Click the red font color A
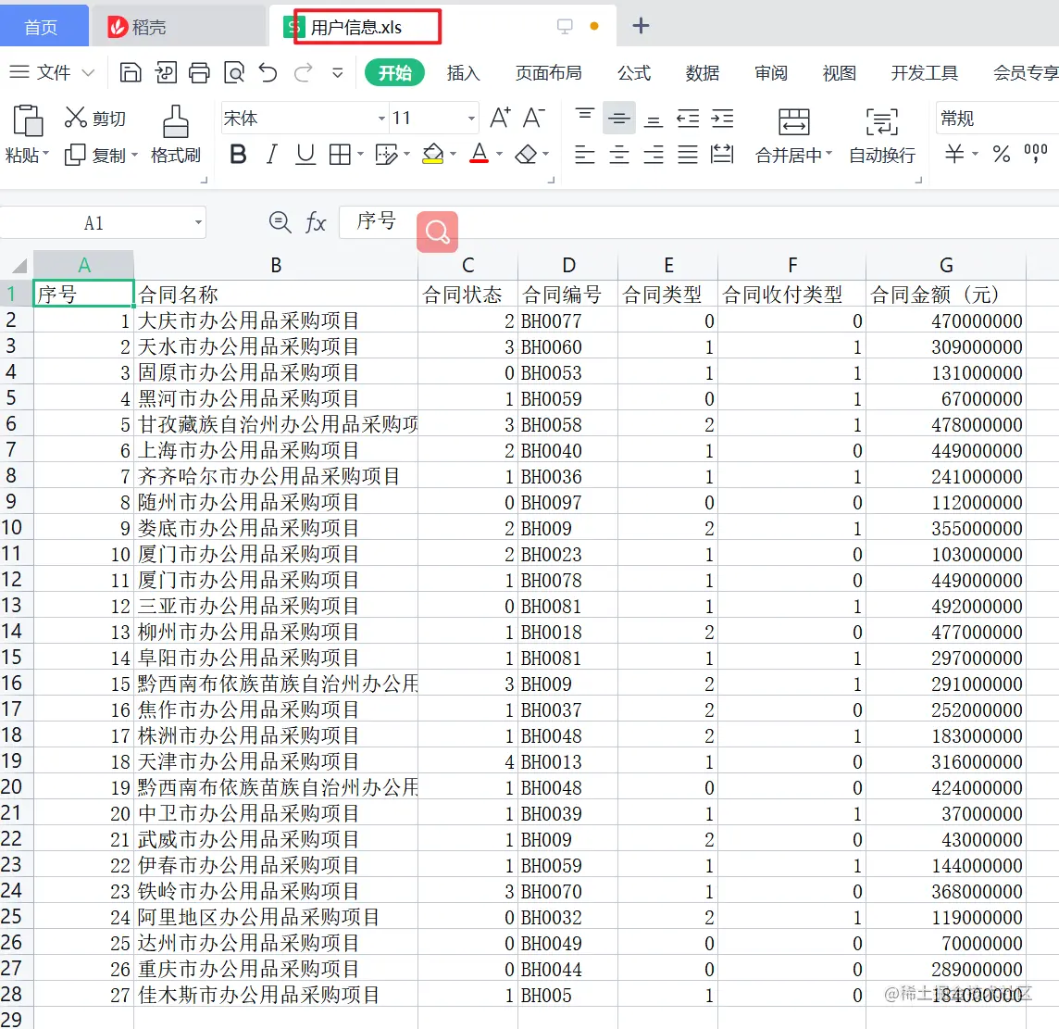Viewport: 1059px width, 1029px height. [x=479, y=155]
